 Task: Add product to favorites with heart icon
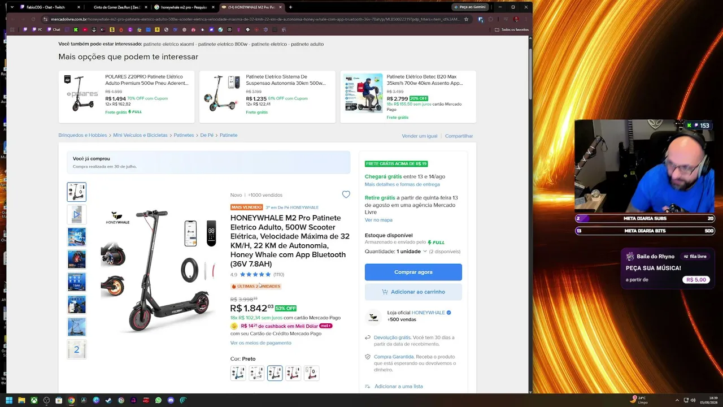pos(346,194)
